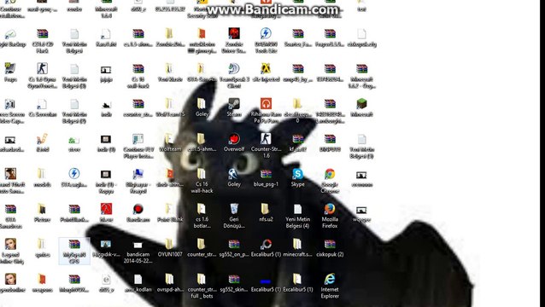Select the ciskopuk (2) archive

point(330,247)
